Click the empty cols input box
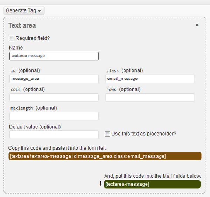Image resolution: width=210 pixels, height=197 pixels. tap(54, 98)
